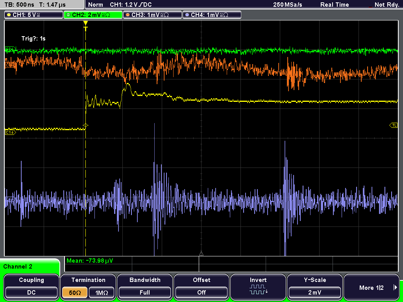Choose the 50Ω termination option
Screen dimensions: 403x302
pyautogui.click(x=75, y=293)
